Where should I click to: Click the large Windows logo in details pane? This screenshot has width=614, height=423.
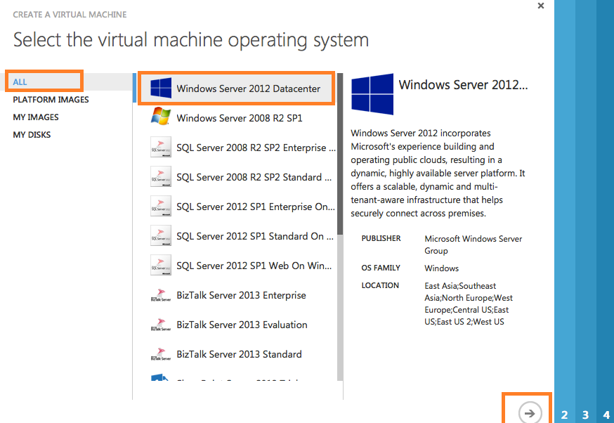pos(372,94)
